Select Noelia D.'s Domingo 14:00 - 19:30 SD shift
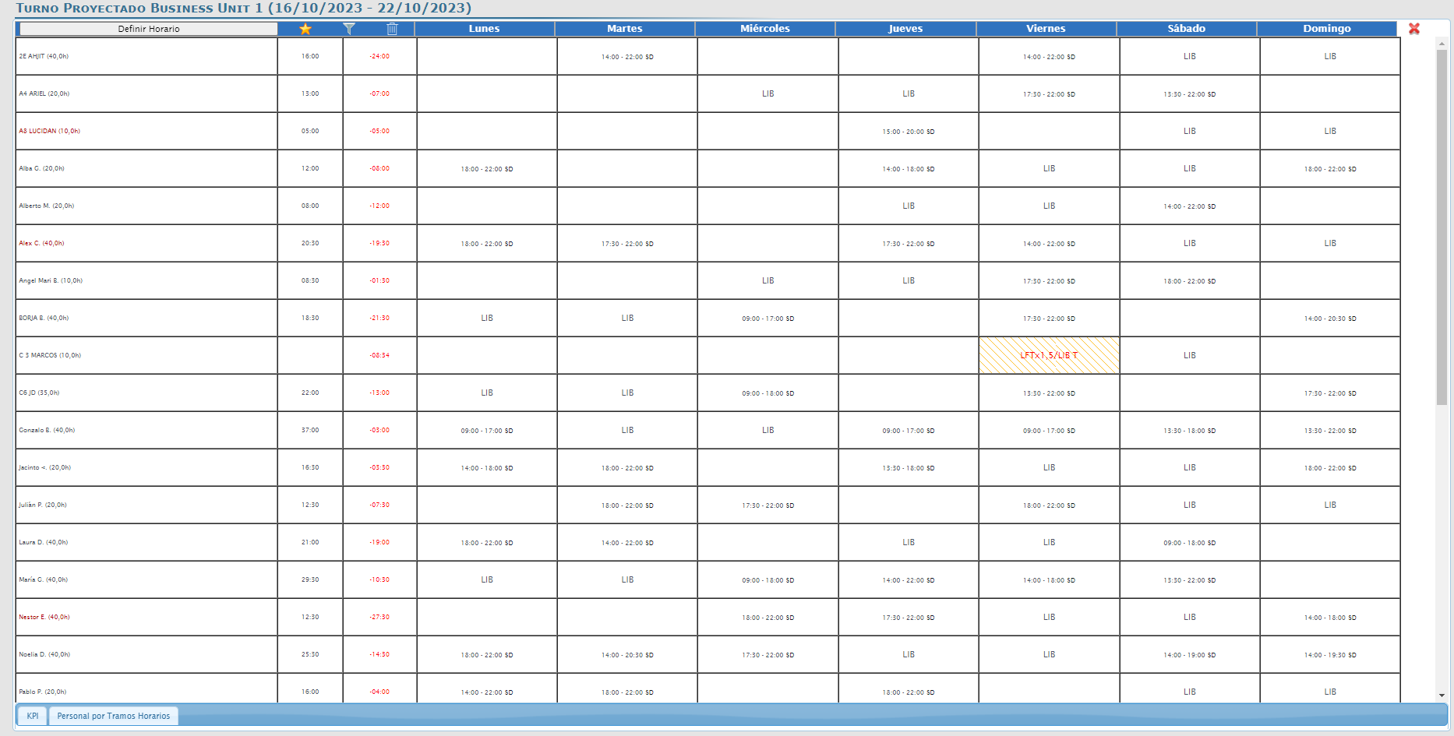The image size is (1454, 736). 1330,654
